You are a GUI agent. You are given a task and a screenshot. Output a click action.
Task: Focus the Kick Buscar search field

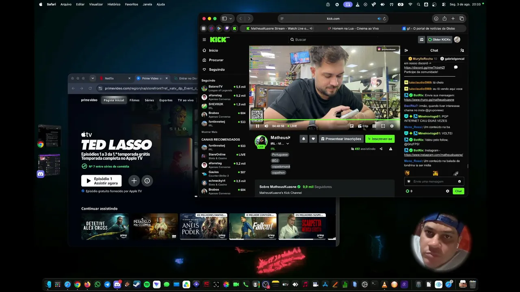tap(333, 40)
